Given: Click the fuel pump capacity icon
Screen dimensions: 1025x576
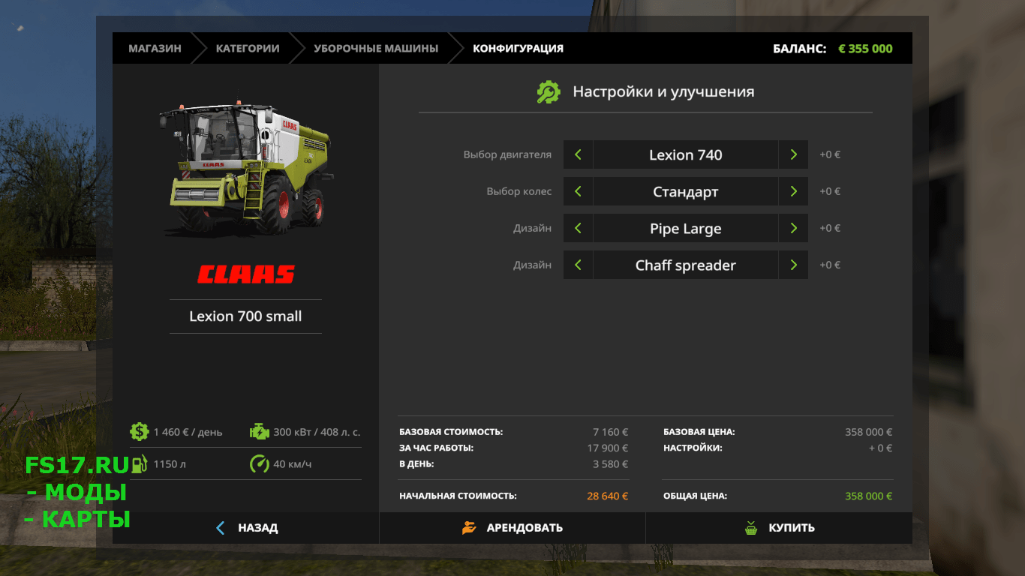Looking at the screenshot, I should 139,464.
